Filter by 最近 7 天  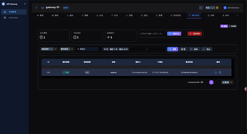pyautogui.click(x=113, y=49)
